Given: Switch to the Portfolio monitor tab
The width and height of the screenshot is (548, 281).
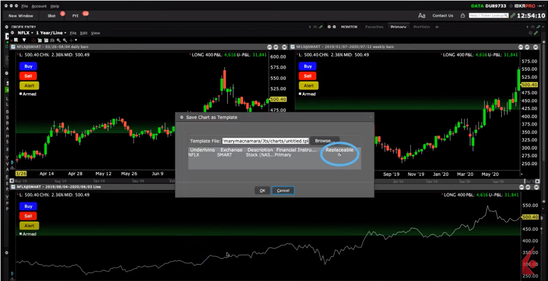Looking at the screenshot, I should pyautogui.click(x=421, y=27).
